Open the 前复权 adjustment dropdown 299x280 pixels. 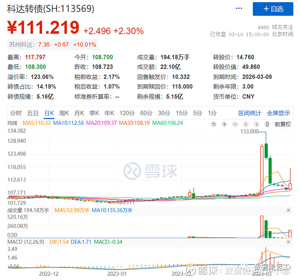[x=283, y=124]
